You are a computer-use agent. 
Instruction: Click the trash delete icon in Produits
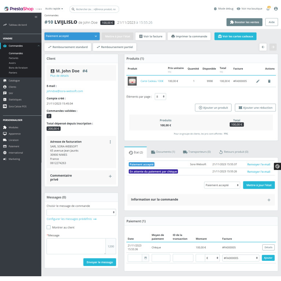click(x=269, y=81)
